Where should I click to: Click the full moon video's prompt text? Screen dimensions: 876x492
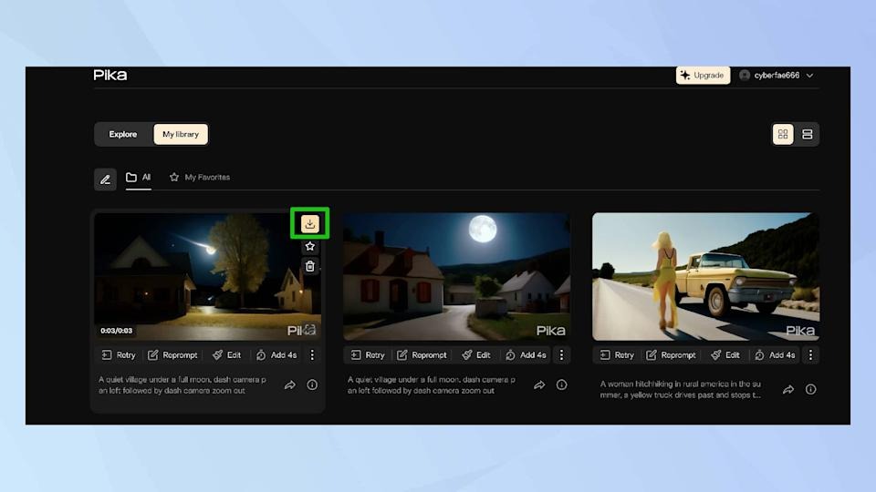coord(432,384)
